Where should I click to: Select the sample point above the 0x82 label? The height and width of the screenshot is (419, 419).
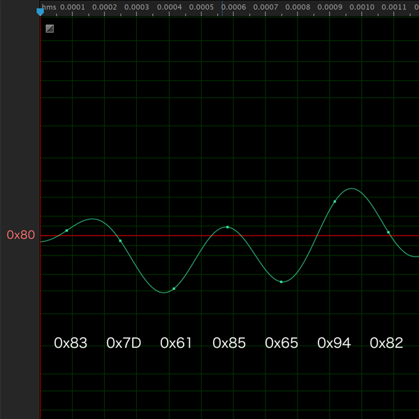(388, 233)
